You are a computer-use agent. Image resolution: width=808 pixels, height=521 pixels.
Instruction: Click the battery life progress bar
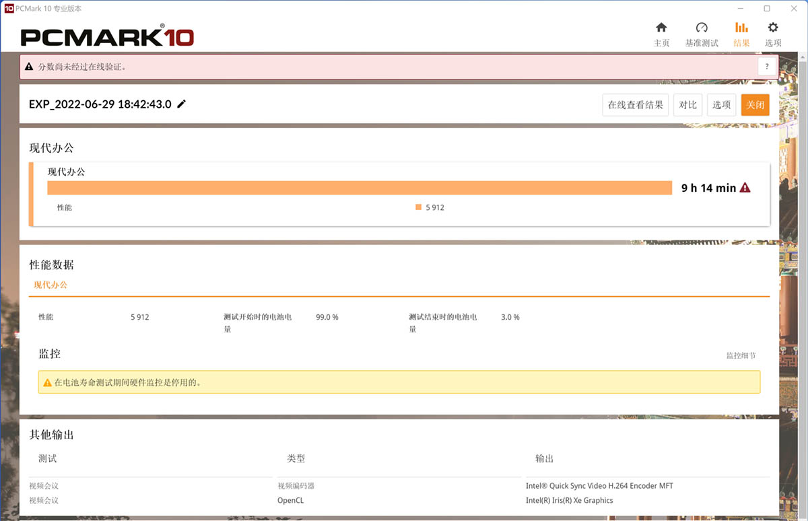click(357, 188)
